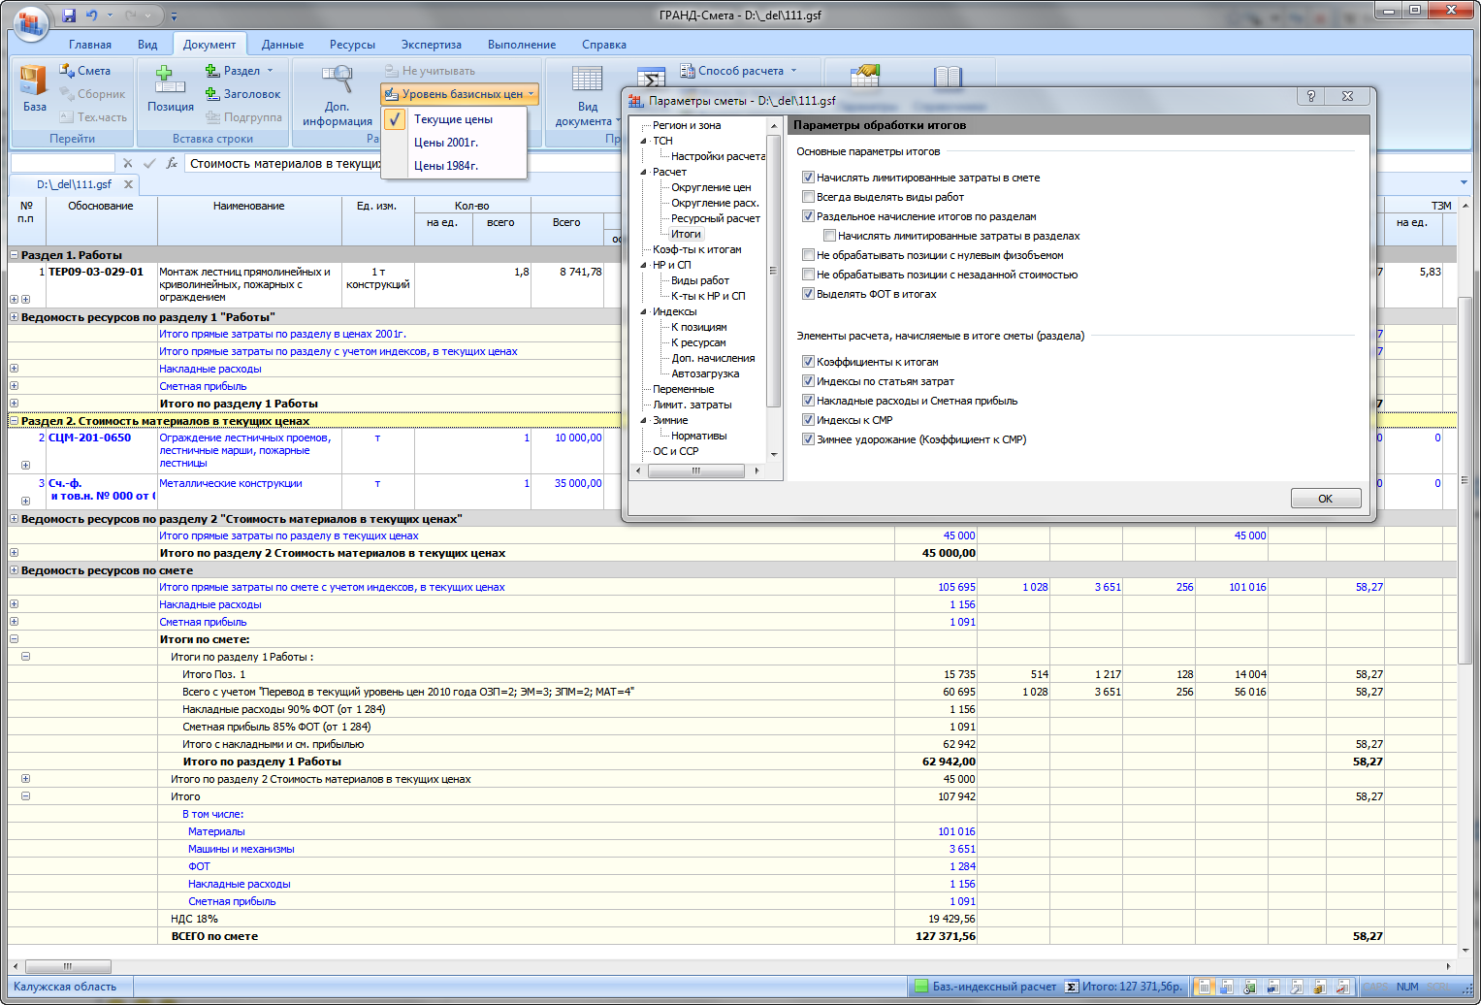1481x1005 pixels.
Task: Enable Всегда выделять виды работ checkbox
Action: (808, 197)
